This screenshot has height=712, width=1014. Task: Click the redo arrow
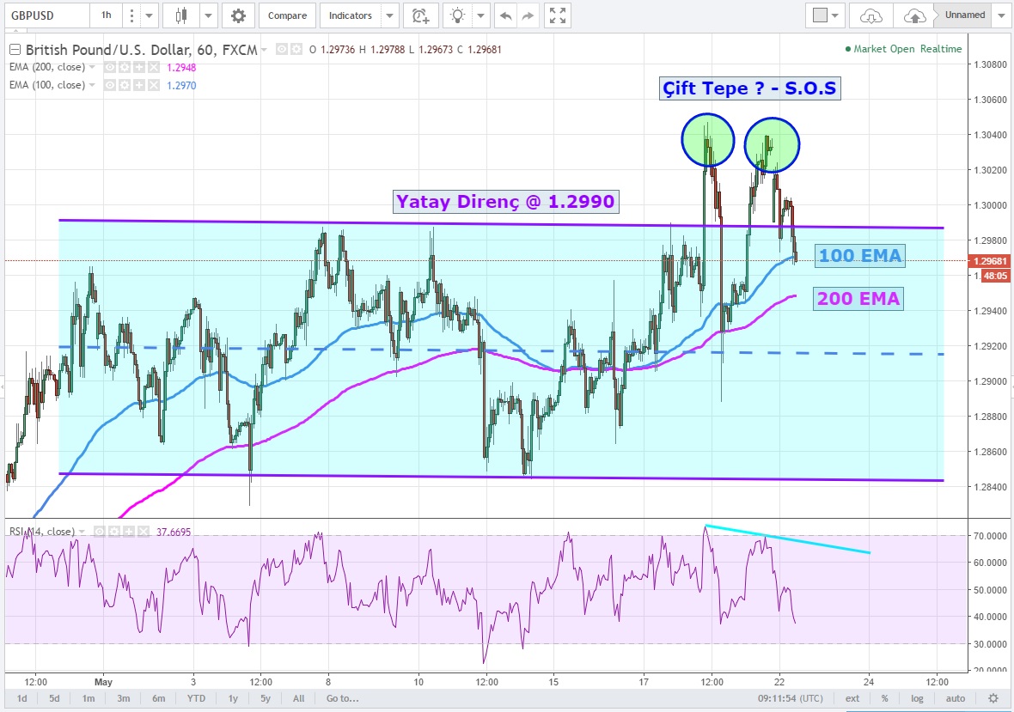528,15
